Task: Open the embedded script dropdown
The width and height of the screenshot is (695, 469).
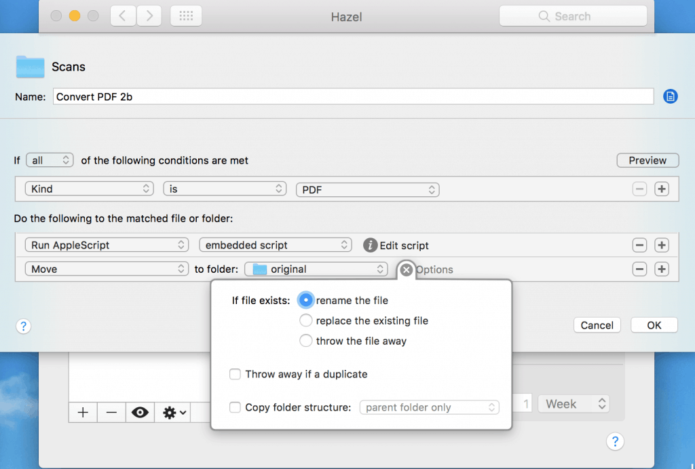Action: [276, 245]
